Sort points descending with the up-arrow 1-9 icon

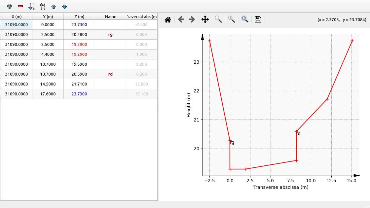(42, 6)
